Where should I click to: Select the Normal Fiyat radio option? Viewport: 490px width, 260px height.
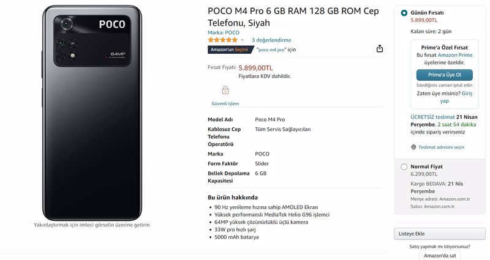[404, 166]
